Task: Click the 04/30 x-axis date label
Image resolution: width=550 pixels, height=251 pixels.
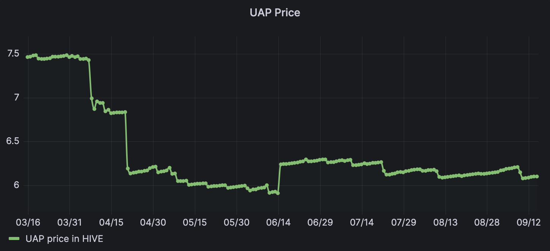Action: pyautogui.click(x=153, y=221)
